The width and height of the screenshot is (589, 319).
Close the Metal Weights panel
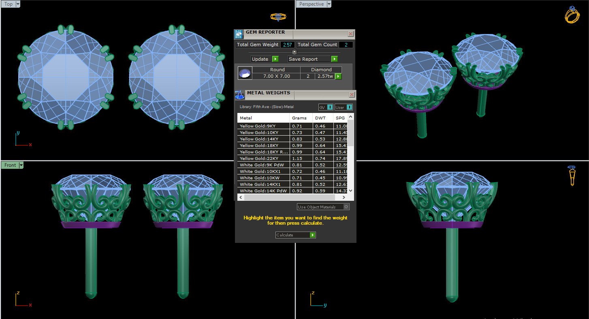(x=352, y=94)
